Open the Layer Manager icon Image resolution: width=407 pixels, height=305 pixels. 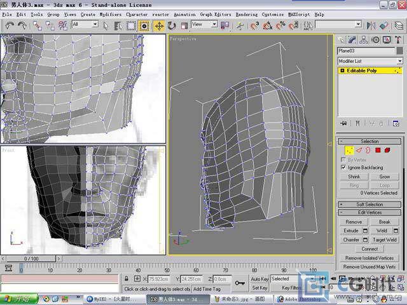[399, 25]
